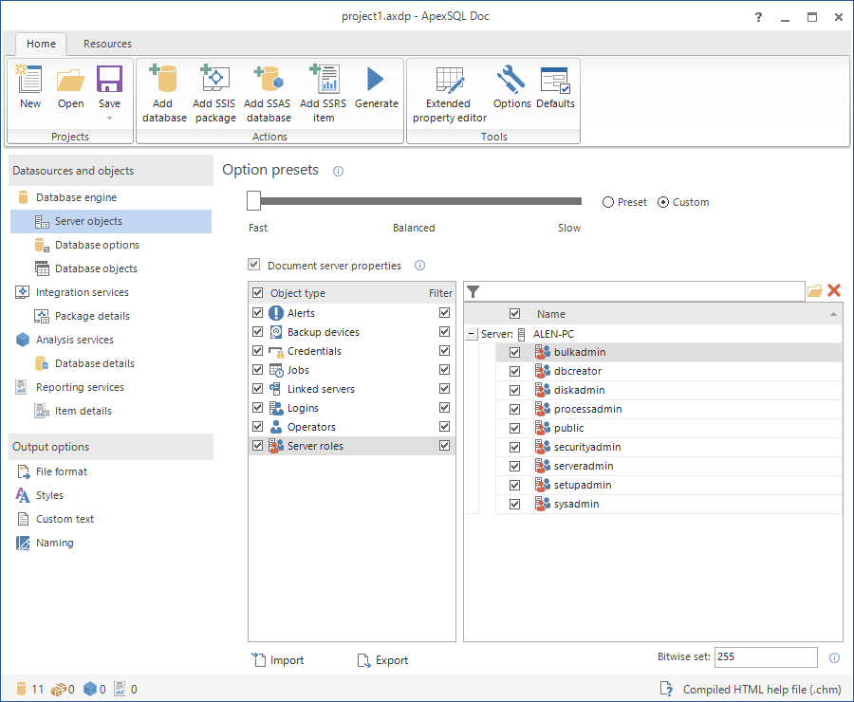Open the help question mark
The image size is (854, 702).
[x=759, y=17]
